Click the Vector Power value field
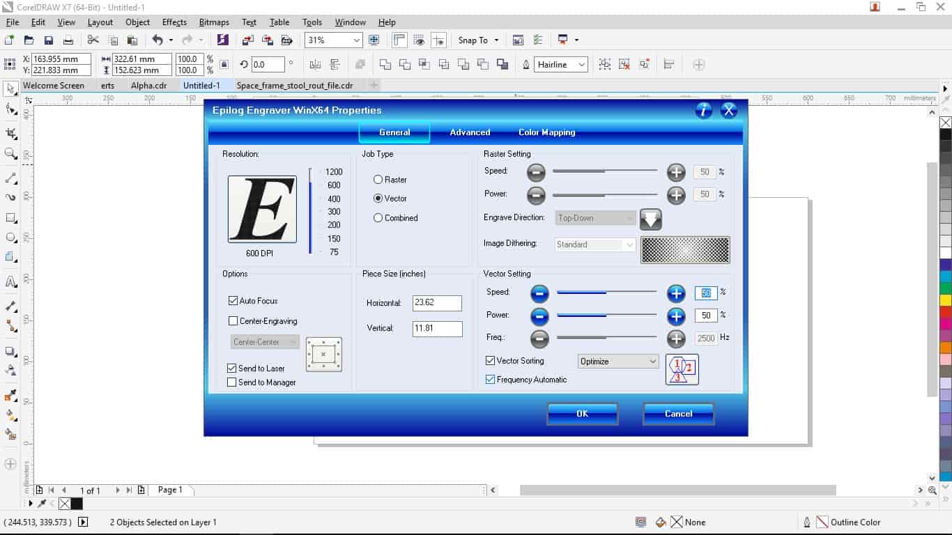Screen dimensions: 952x535 (706, 316)
